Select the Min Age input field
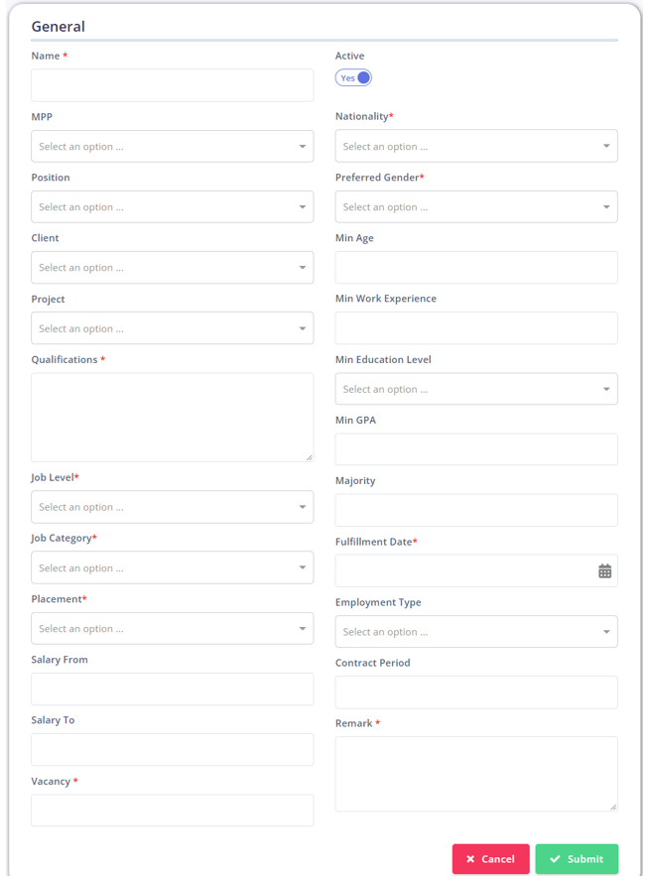The width and height of the screenshot is (649, 876). pyautogui.click(x=476, y=267)
